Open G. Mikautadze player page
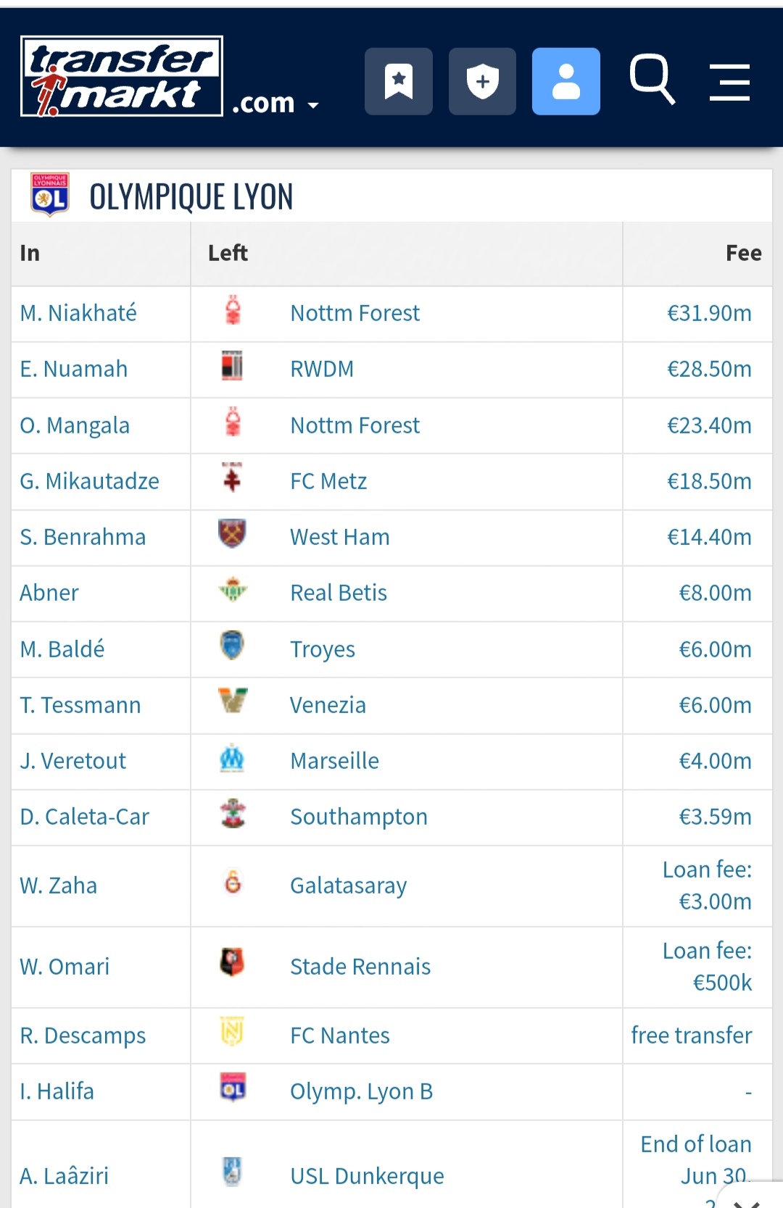The width and height of the screenshot is (783, 1208). point(89,481)
